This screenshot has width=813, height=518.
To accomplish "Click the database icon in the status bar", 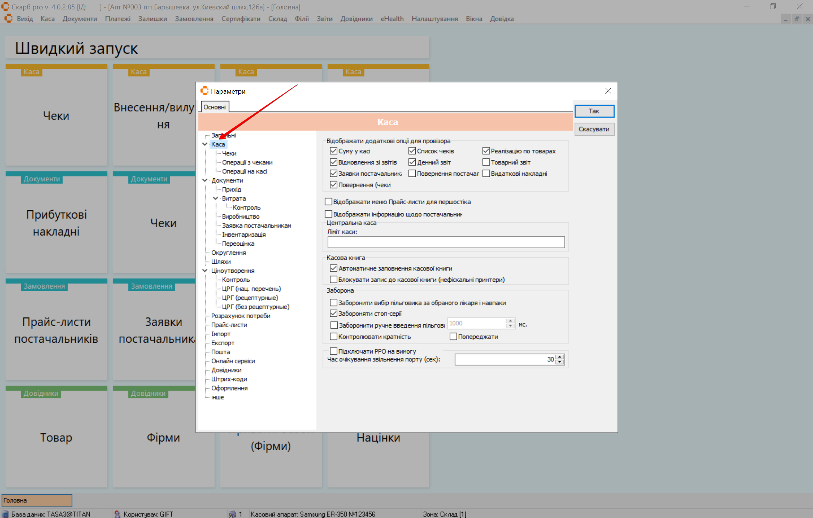I will pyautogui.click(x=5, y=514).
